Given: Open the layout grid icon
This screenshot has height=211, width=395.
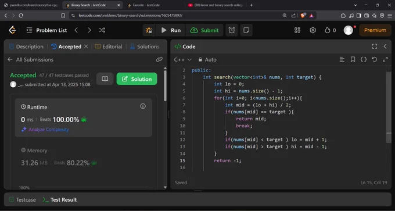Looking at the screenshot, I should 297,30.
